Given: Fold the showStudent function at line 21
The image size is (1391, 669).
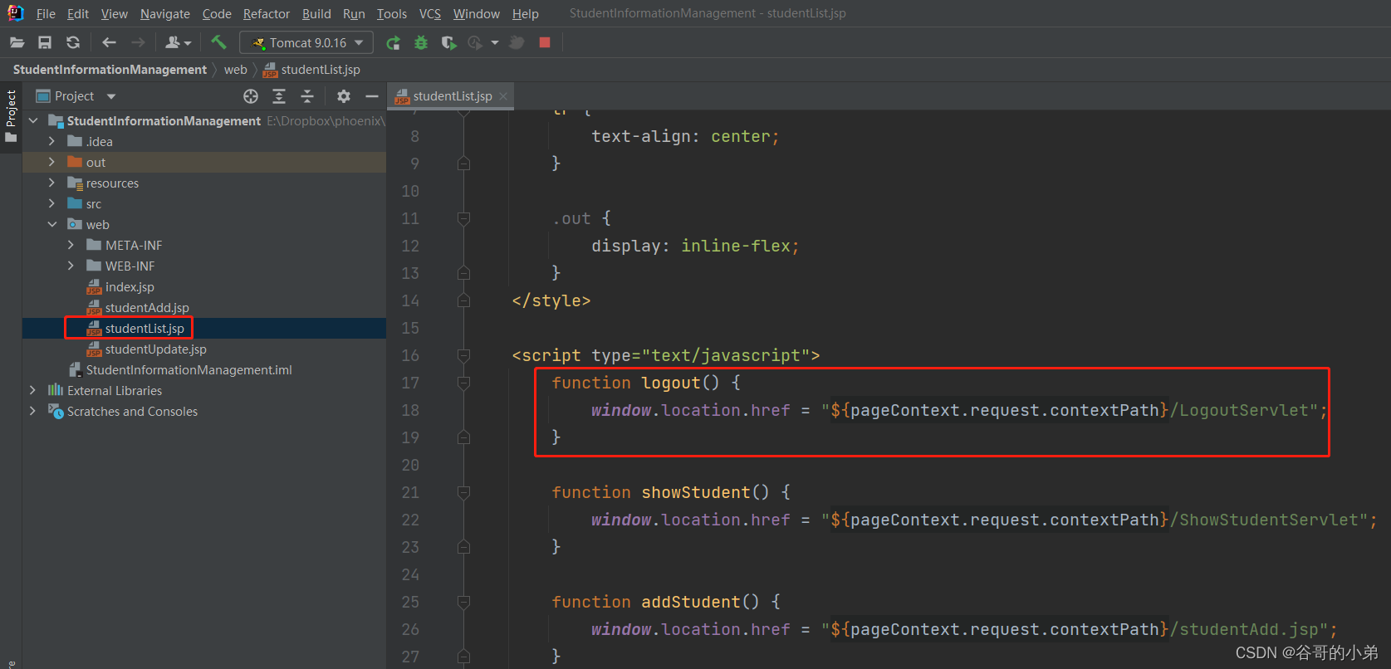Looking at the screenshot, I should click(464, 492).
